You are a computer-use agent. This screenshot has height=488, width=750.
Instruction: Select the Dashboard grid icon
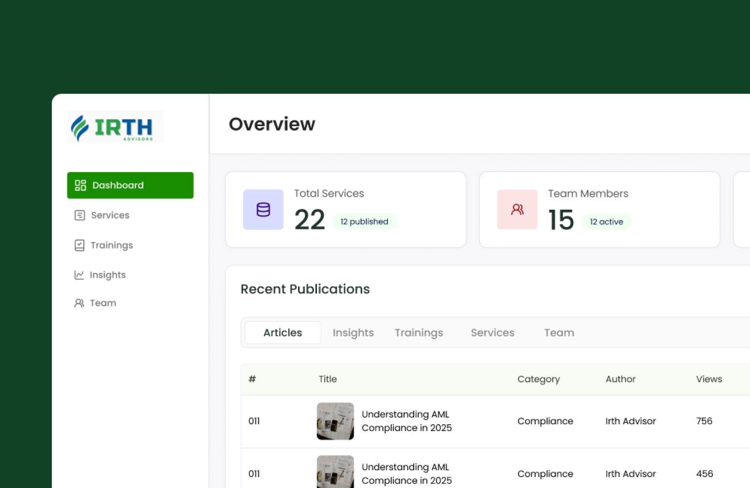(80, 185)
